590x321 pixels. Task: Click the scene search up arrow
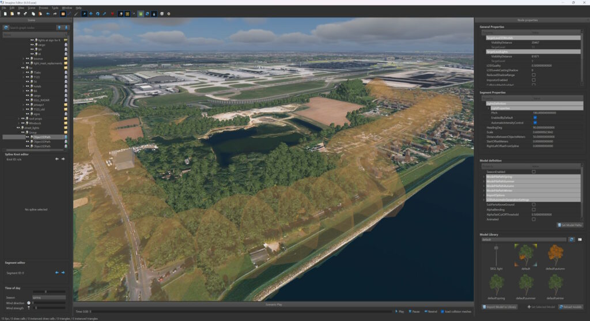[x=59, y=28]
